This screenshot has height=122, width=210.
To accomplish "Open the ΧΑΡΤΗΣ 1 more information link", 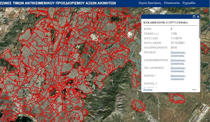I will tap(177, 77).
